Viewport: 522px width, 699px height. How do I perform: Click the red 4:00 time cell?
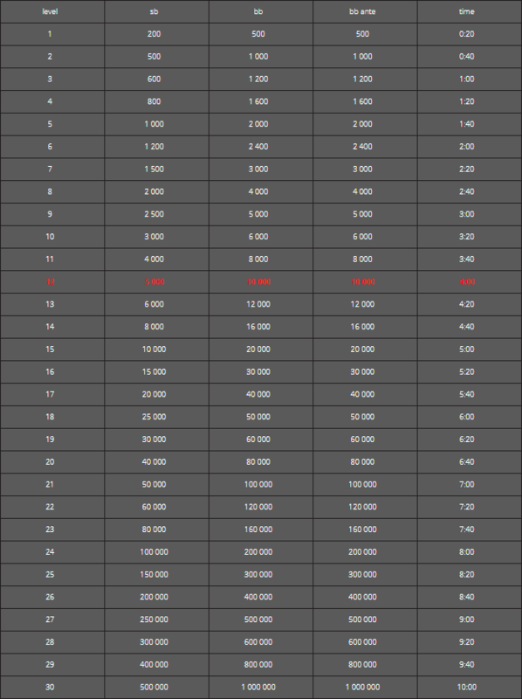click(x=467, y=281)
